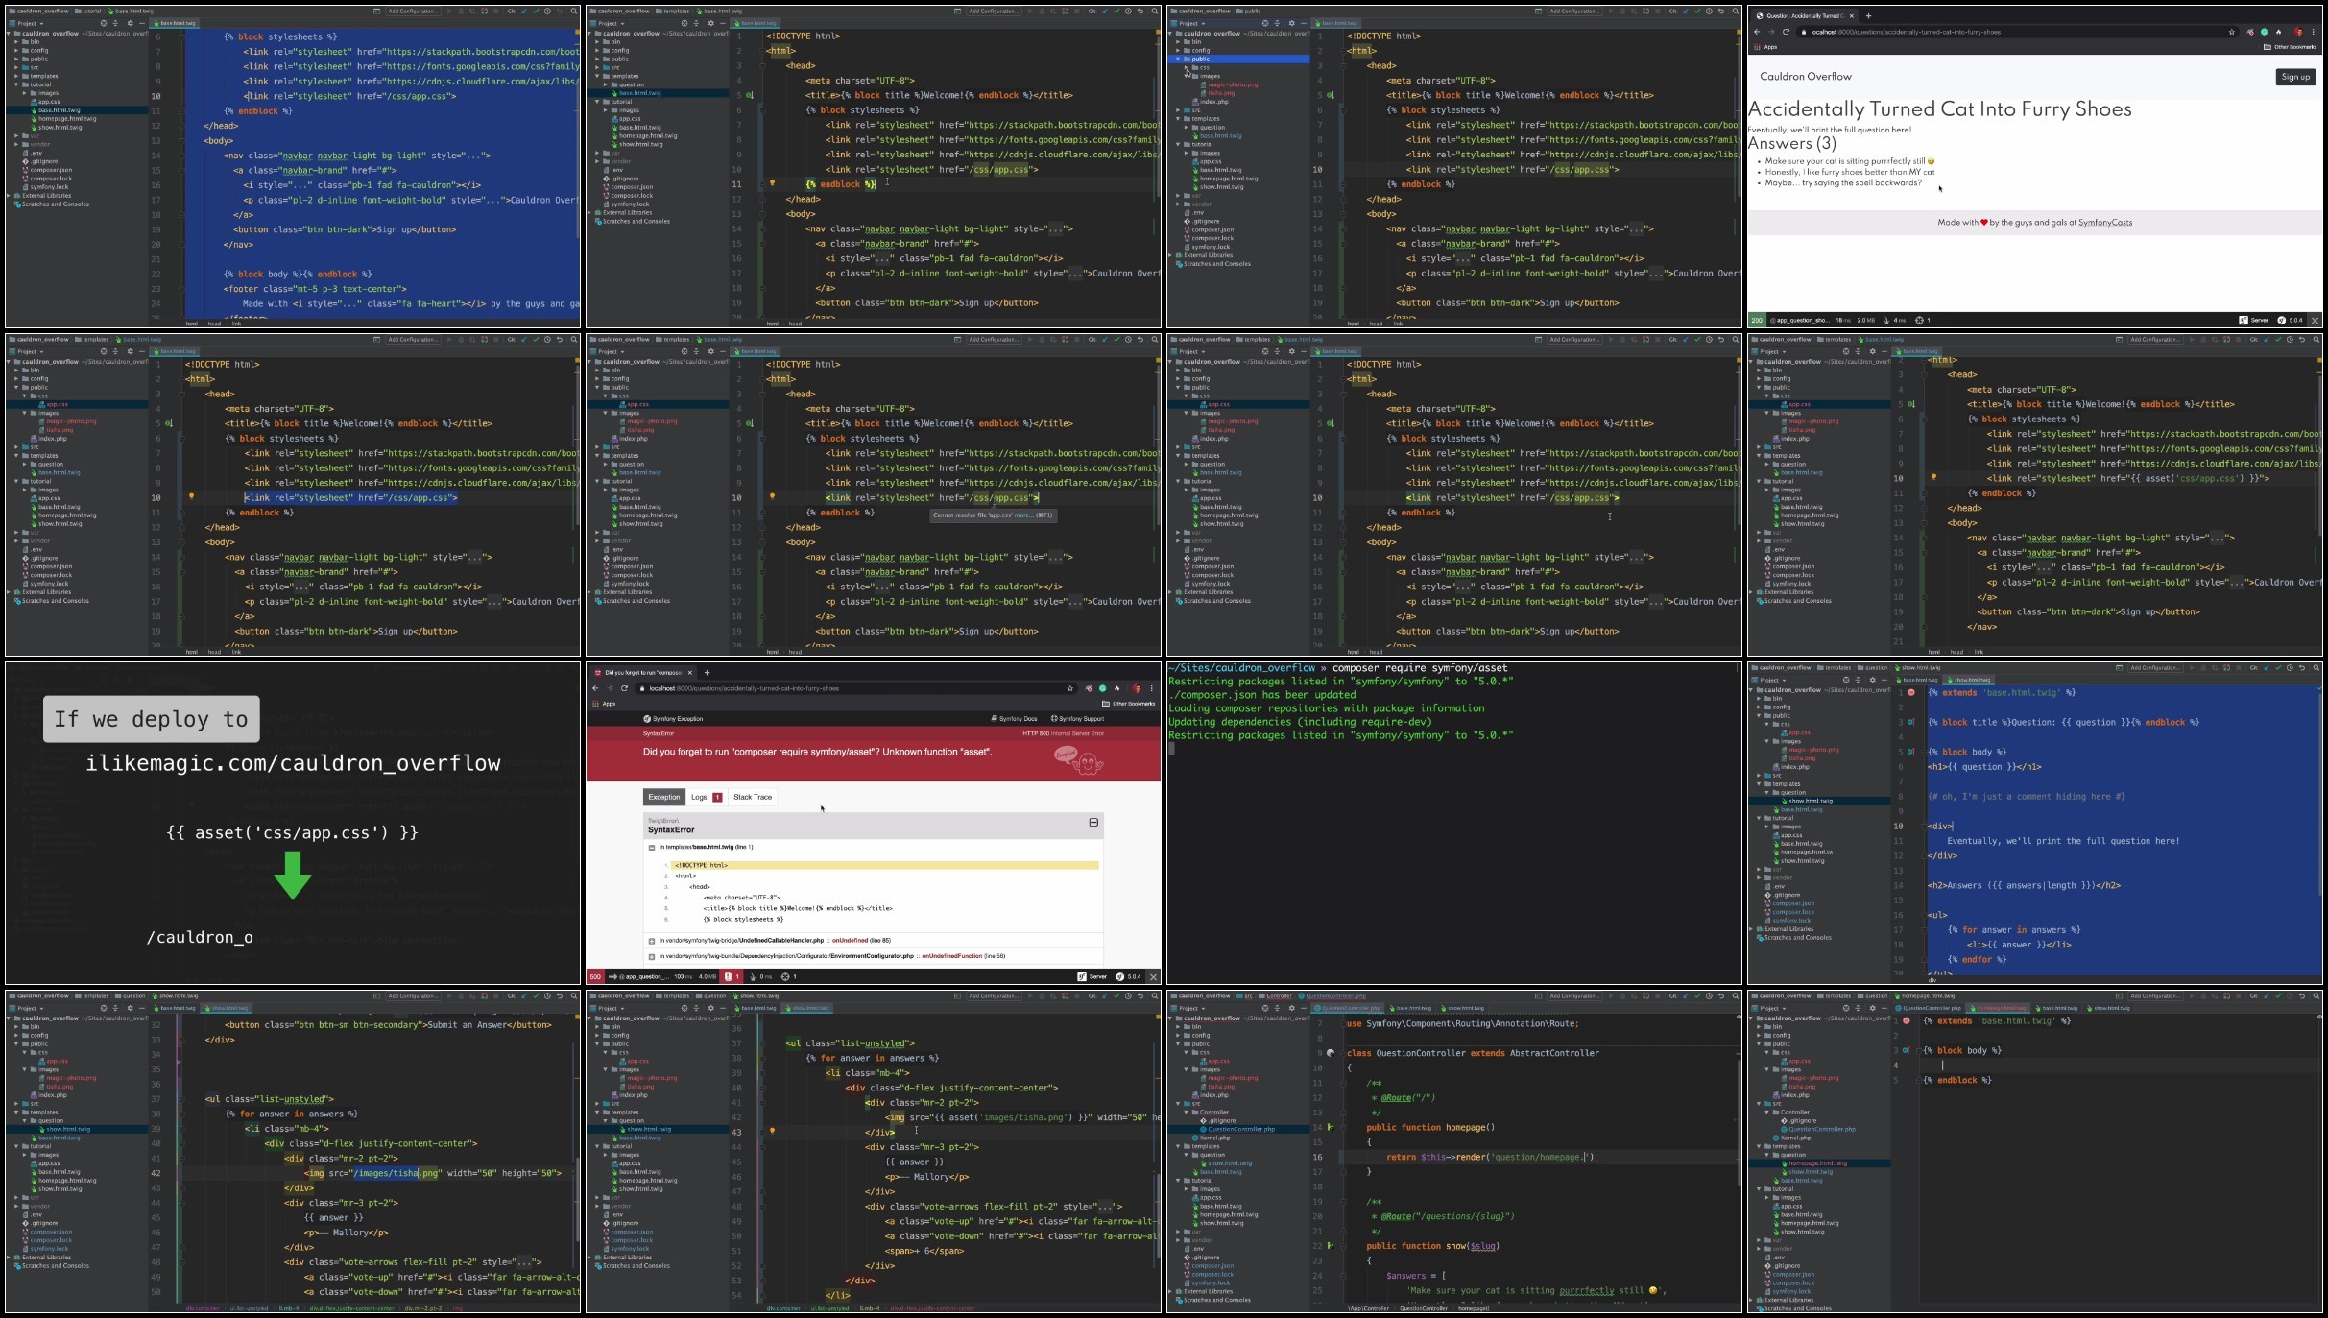This screenshot has height=1318, width=2328.
Task: Click the green Git commit checkmark in homepage() function IDE
Action: click(1696, 995)
